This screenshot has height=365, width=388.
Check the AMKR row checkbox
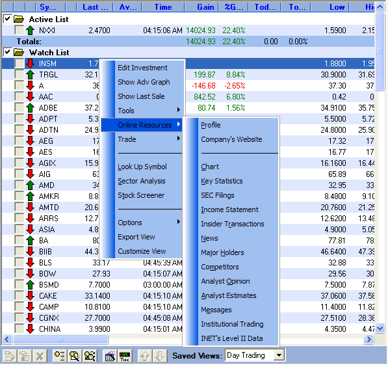point(19,196)
